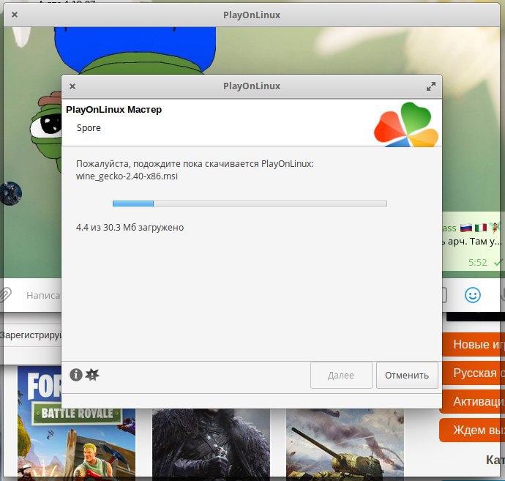Close the PlayOnLinux wizard dialog
This screenshot has width=505, height=481.
72,86
